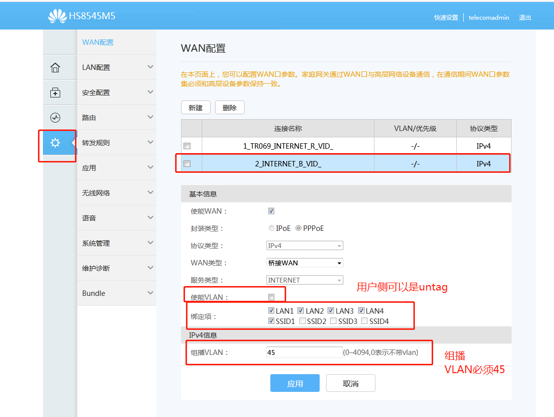Open the Bundle menu item

94,293
